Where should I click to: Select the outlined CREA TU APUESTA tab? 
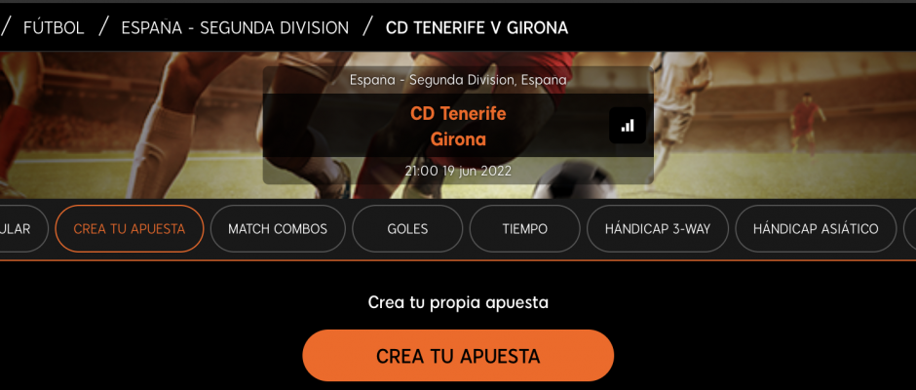pyautogui.click(x=129, y=228)
